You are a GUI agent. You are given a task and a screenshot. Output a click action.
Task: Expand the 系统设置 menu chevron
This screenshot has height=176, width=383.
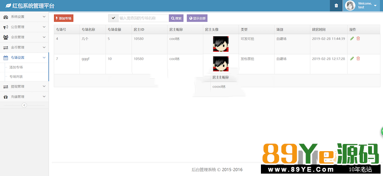point(44,17)
